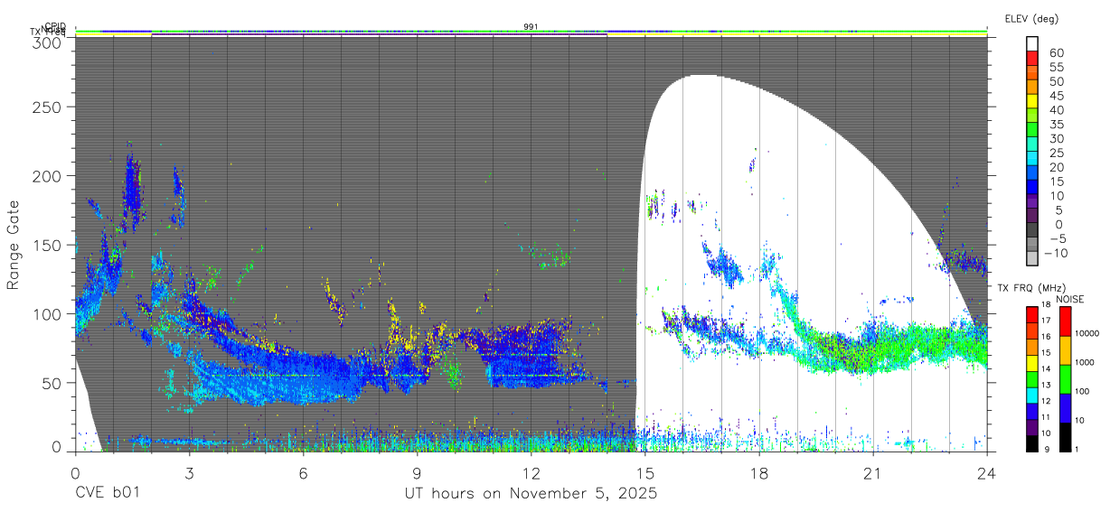Click the red swatch in the ELEV color bar
1110x512 pixels.
(x=1032, y=59)
